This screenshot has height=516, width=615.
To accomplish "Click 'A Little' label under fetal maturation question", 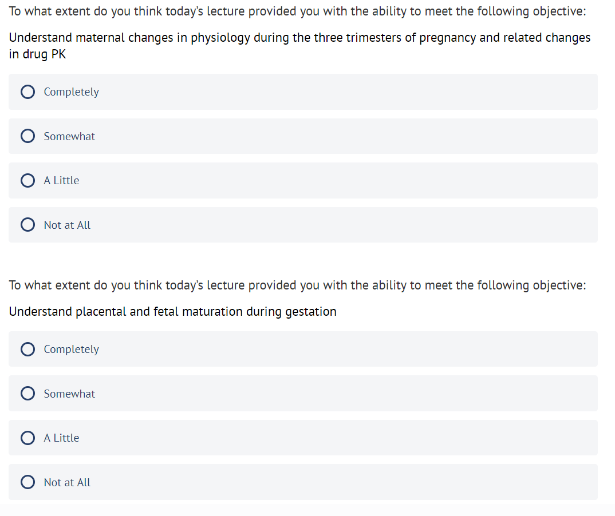I will [61, 438].
